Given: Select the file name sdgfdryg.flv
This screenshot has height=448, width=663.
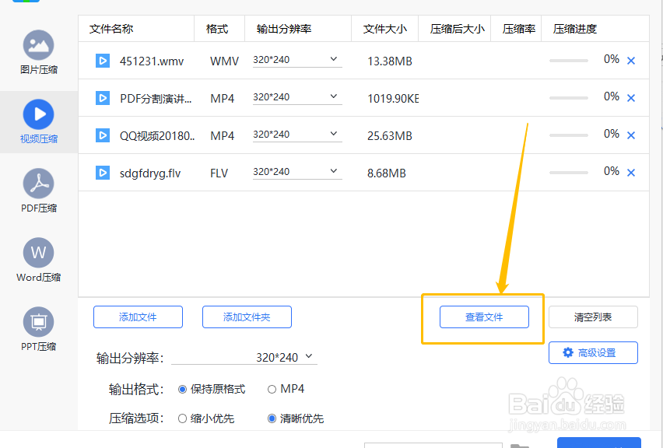Looking at the screenshot, I should coord(150,173).
